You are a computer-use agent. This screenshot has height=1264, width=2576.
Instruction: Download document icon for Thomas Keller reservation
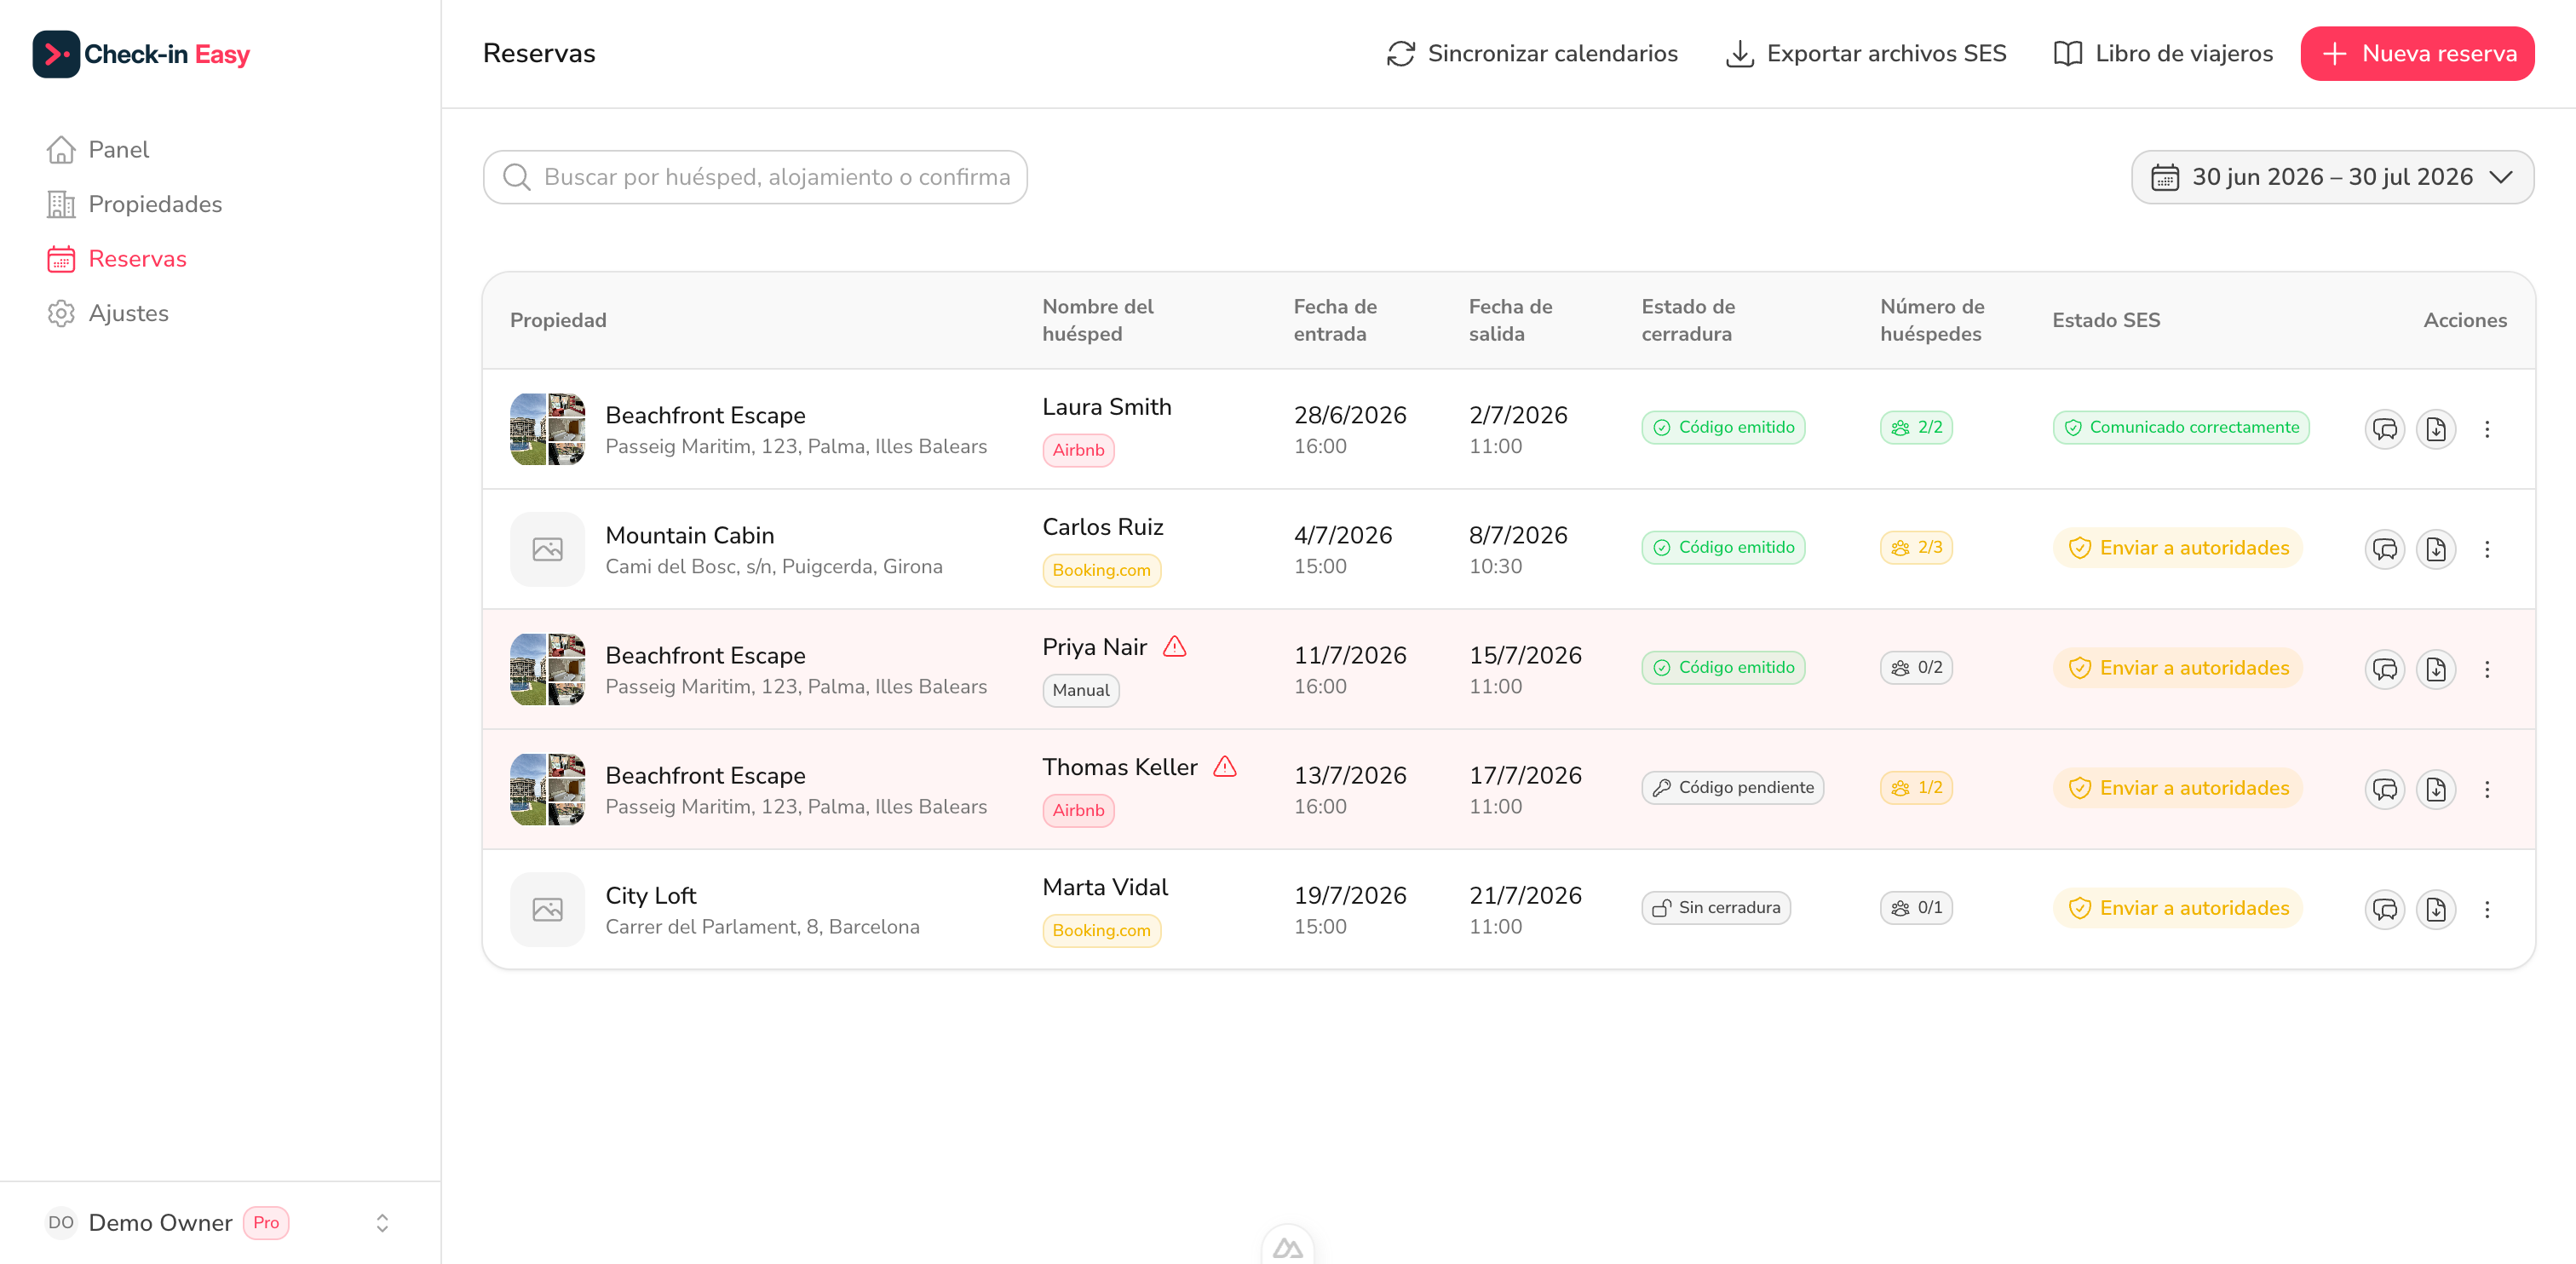tap(2436, 789)
